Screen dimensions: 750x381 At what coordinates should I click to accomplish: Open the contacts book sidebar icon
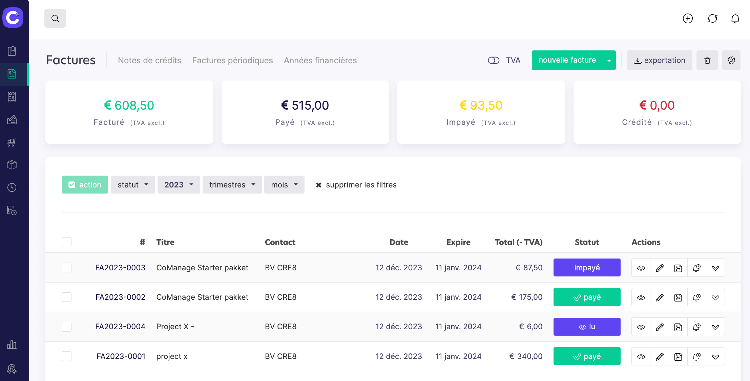[x=12, y=51]
